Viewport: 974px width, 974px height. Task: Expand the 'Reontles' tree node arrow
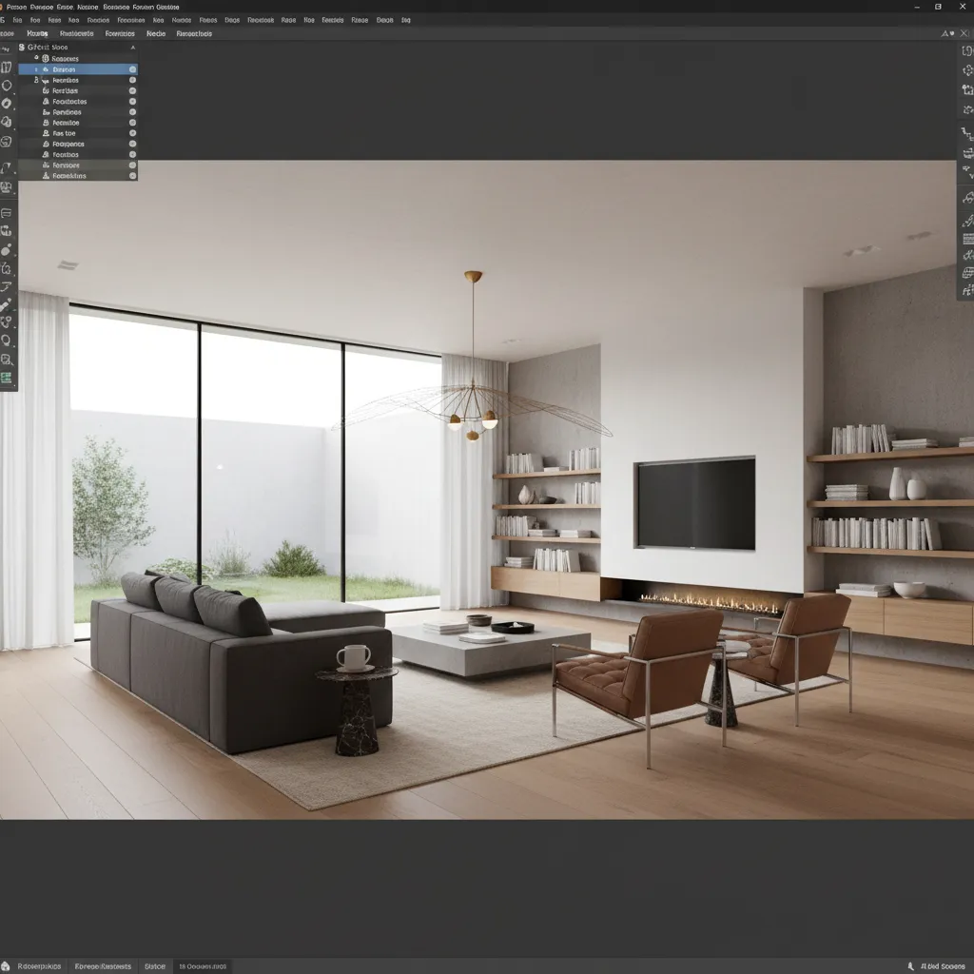[x=36, y=80]
